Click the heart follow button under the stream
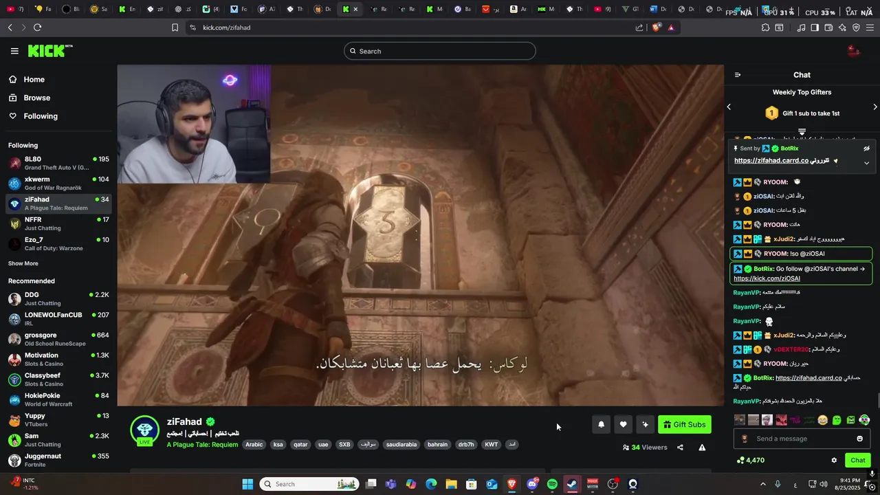 [623, 424]
